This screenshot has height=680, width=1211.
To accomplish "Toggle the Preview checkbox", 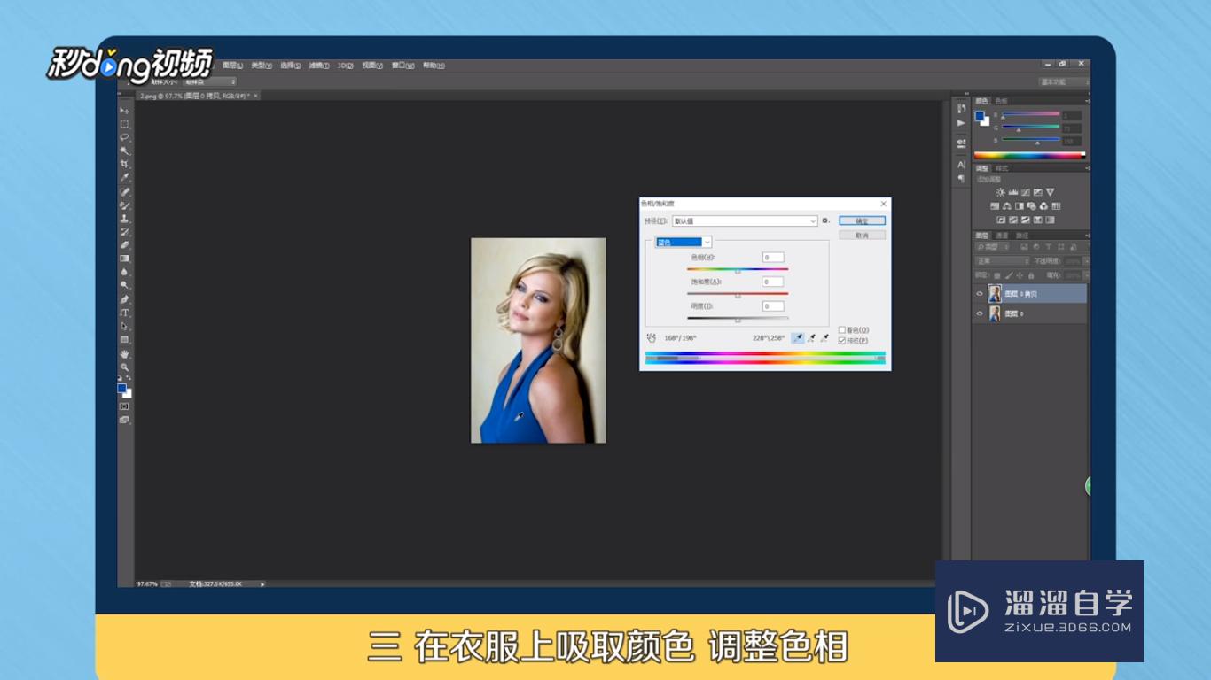I will pos(842,341).
